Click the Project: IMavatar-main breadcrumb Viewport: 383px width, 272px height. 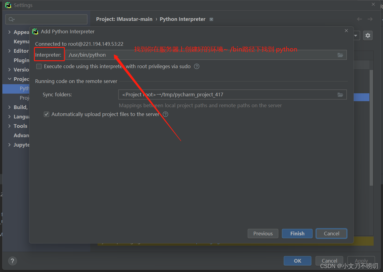[124, 19]
